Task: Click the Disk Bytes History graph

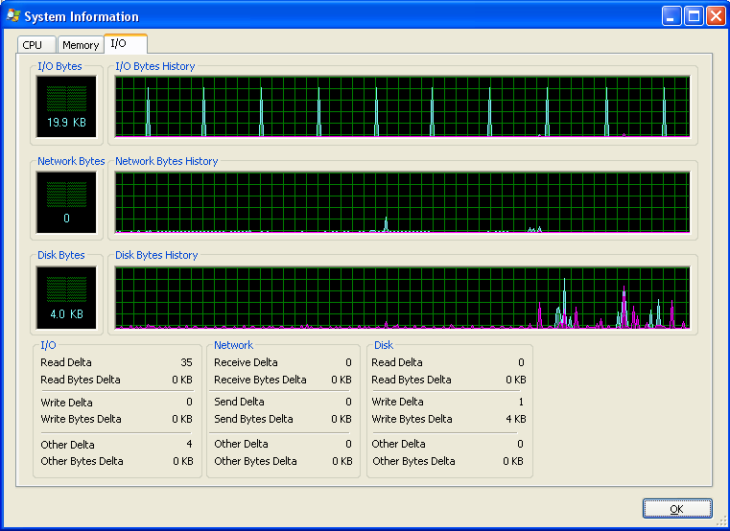Action: 402,298
